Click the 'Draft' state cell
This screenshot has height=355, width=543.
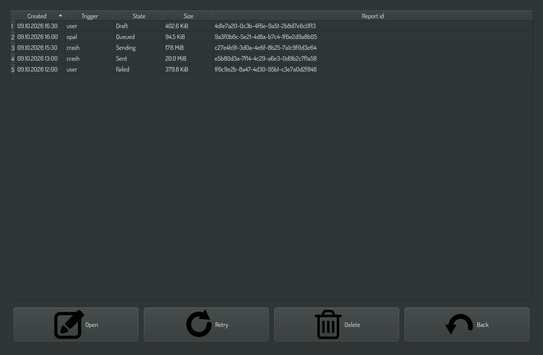tap(139, 26)
